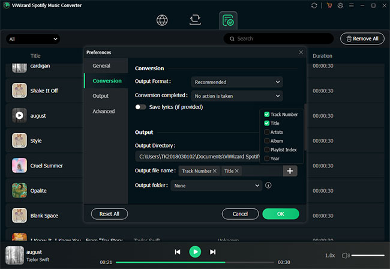Mute with the speaker icon

346,256
